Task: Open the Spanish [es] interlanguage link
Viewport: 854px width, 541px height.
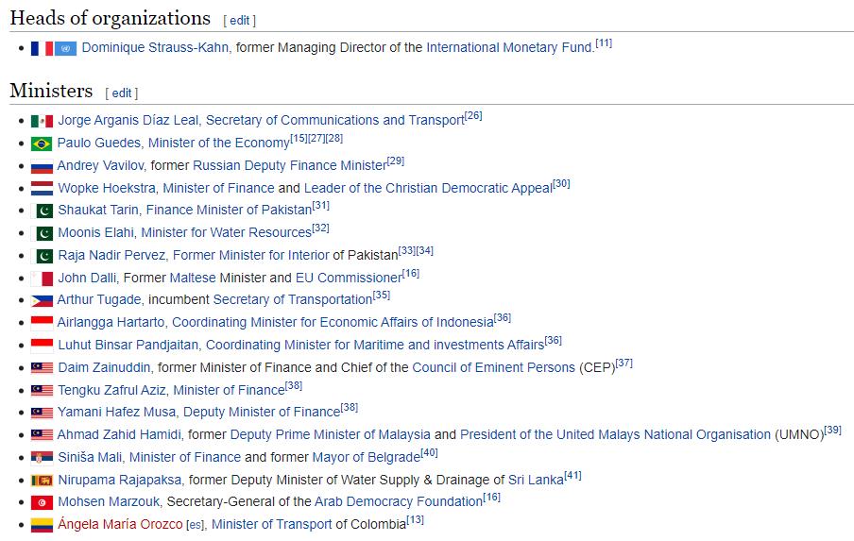Action: 196,525
